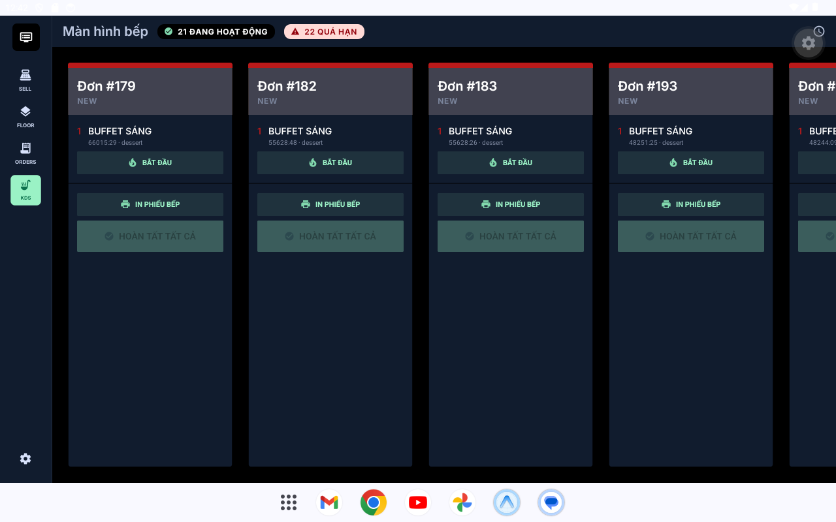Print IN PHIẾU BẾP for order #182
836x522 pixels.
(x=330, y=204)
